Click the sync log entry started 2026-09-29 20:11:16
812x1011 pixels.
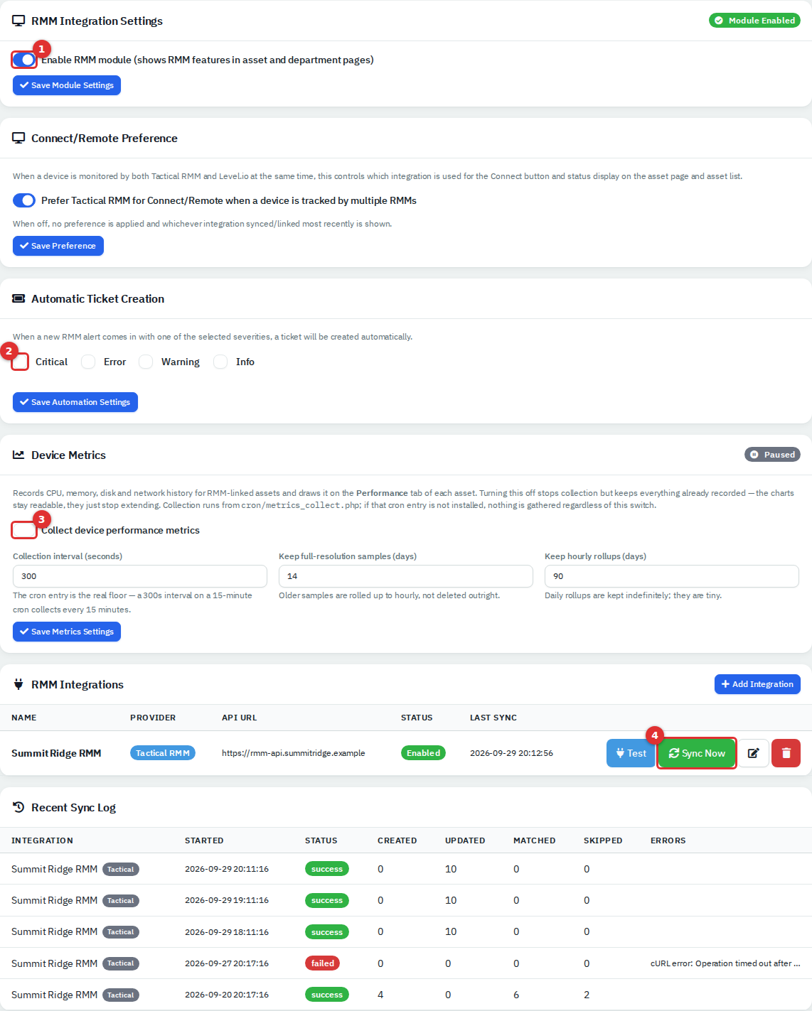[x=406, y=869]
